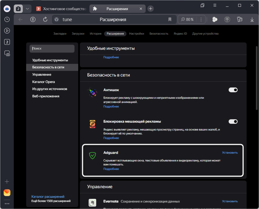Image resolution: width=259 pixels, height=209 pixels.
Task: Open the downloads arrow icon
Action: 252,20
